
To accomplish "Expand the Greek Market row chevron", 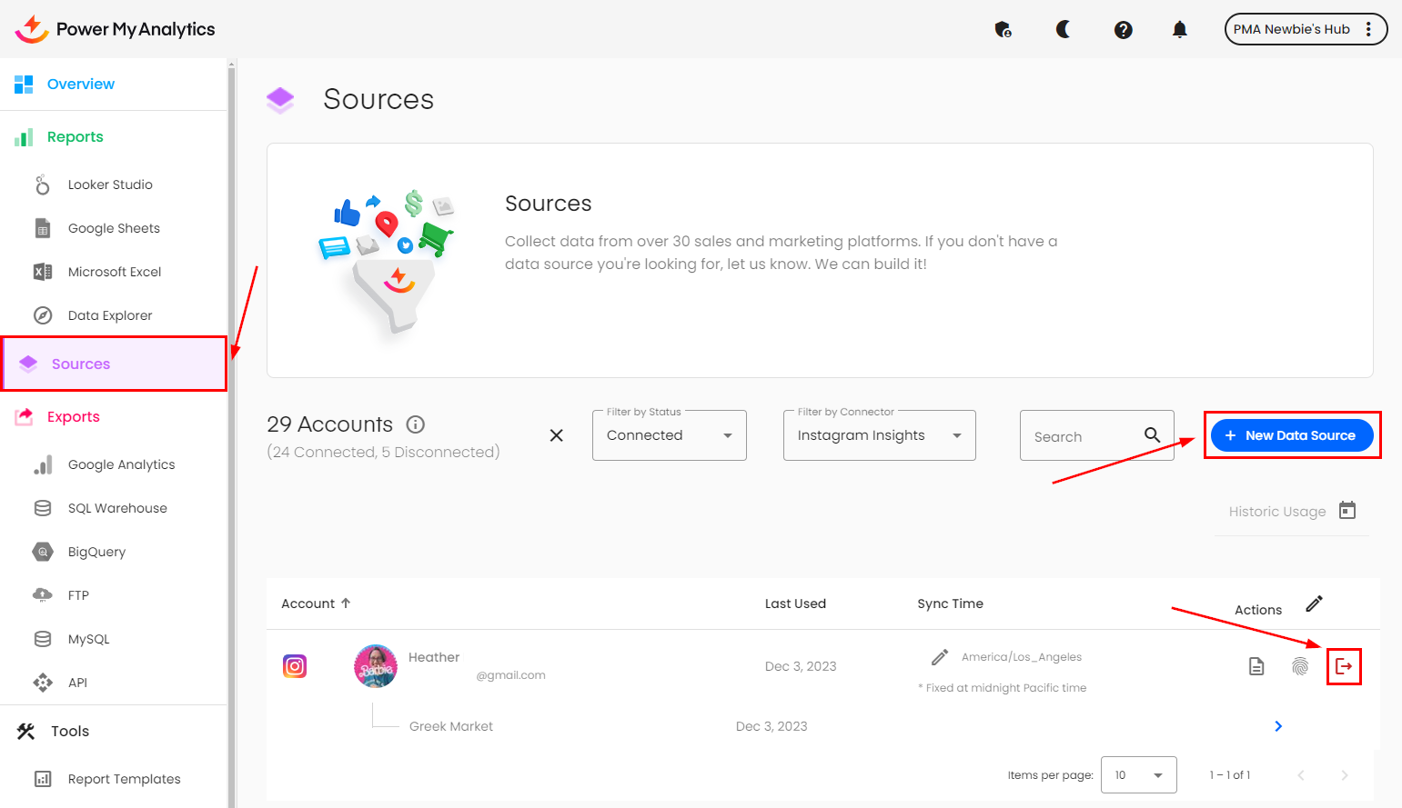I will [1278, 726].
